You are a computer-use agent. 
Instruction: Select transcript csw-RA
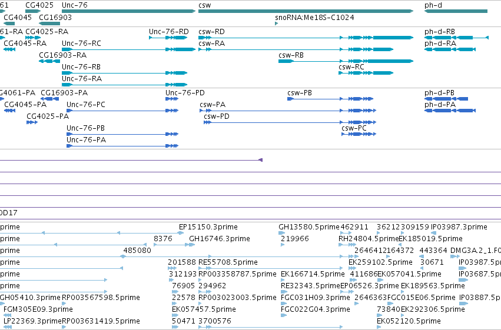296,49
